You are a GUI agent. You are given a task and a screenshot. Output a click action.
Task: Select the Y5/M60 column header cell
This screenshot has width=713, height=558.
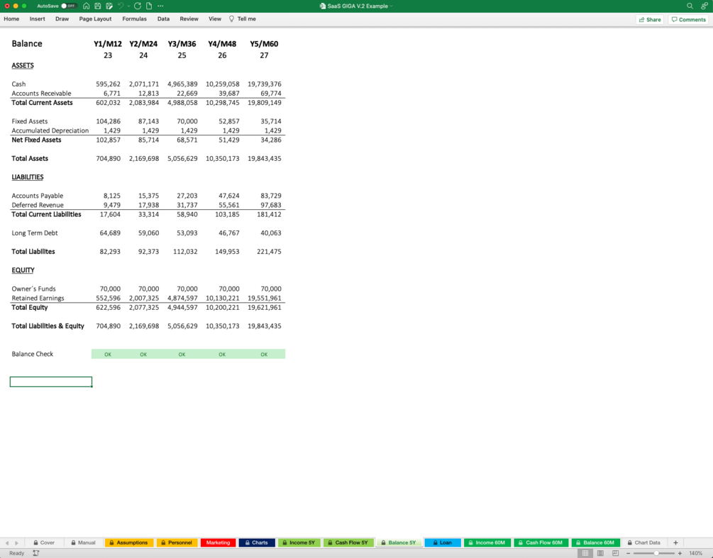tap(264, 44)
